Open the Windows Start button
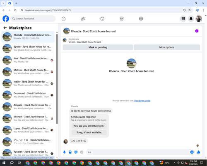 (x=4, y=163)
